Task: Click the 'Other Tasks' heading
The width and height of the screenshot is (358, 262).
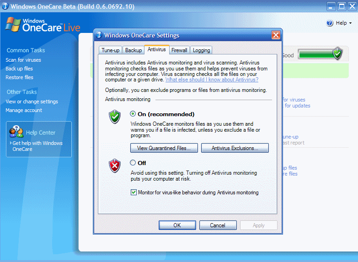Action: (21, 92)
